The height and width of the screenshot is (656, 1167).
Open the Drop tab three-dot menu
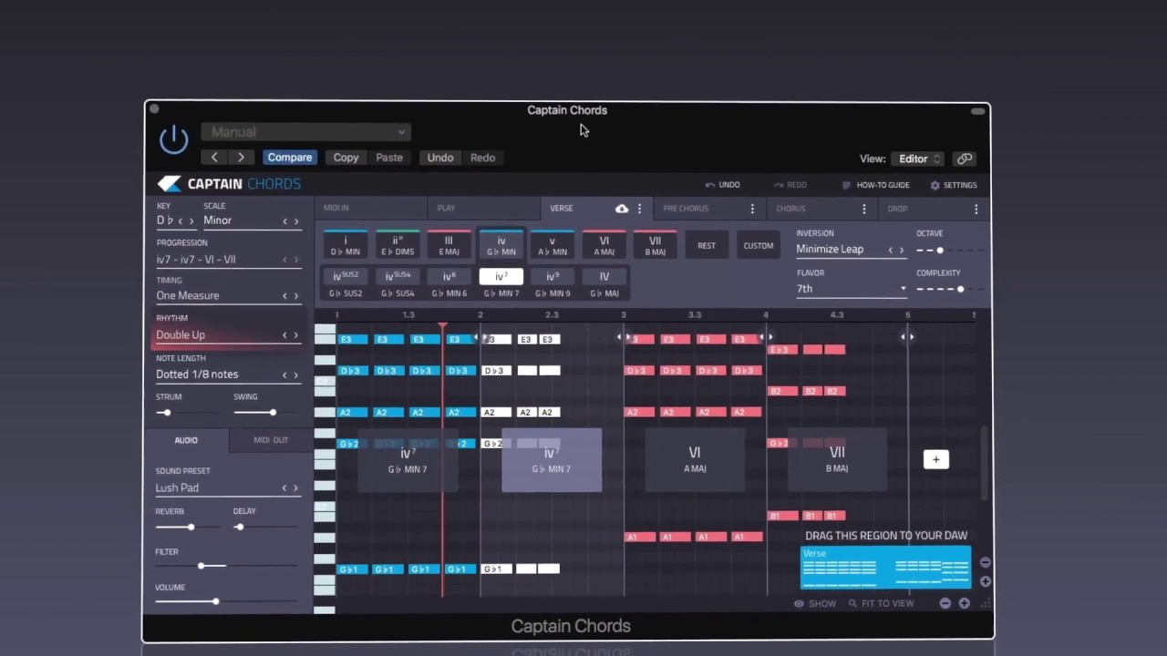pyautogui.click(x=976, y=209)
